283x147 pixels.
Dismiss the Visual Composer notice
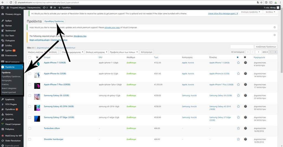pyautogui.click(x=274, y=27)
